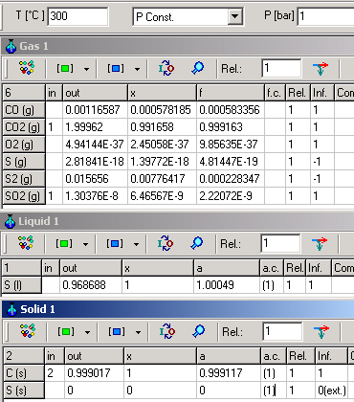Screen dimensions: 354x402
Task: Click the cell 0.015656 for S2 (g)
Action: tap(96, 179)
